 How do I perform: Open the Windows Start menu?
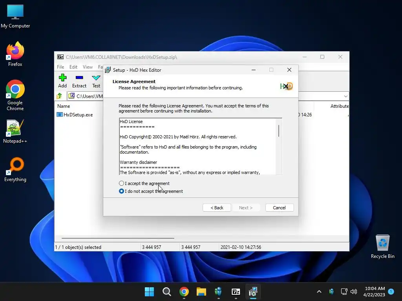point(149,292)
